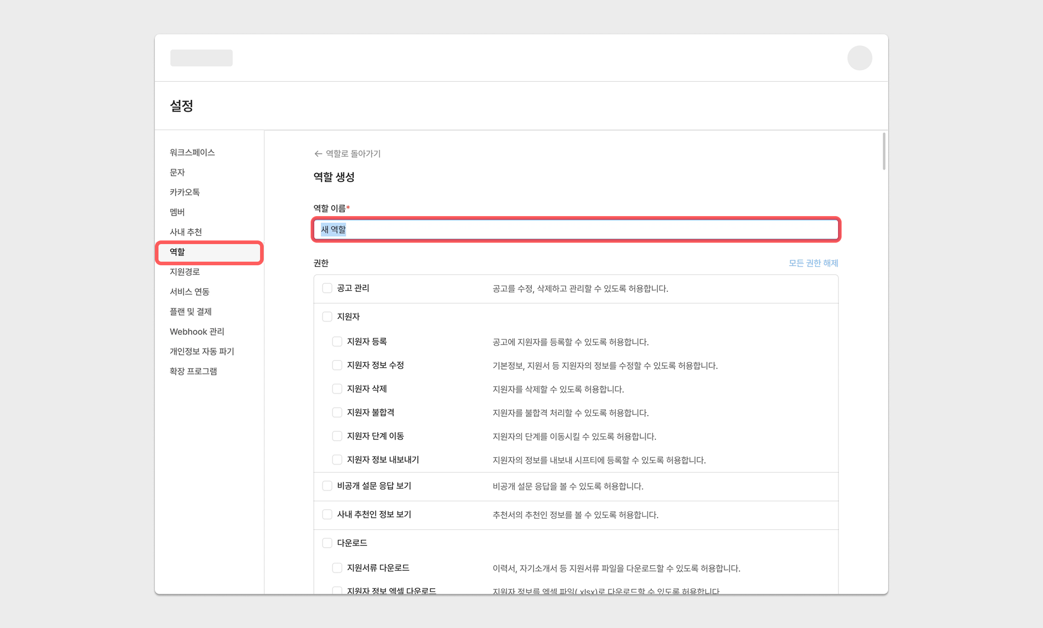
Task: Open 플랜 및 결제 settings page
Action: [x=191, y=312]
